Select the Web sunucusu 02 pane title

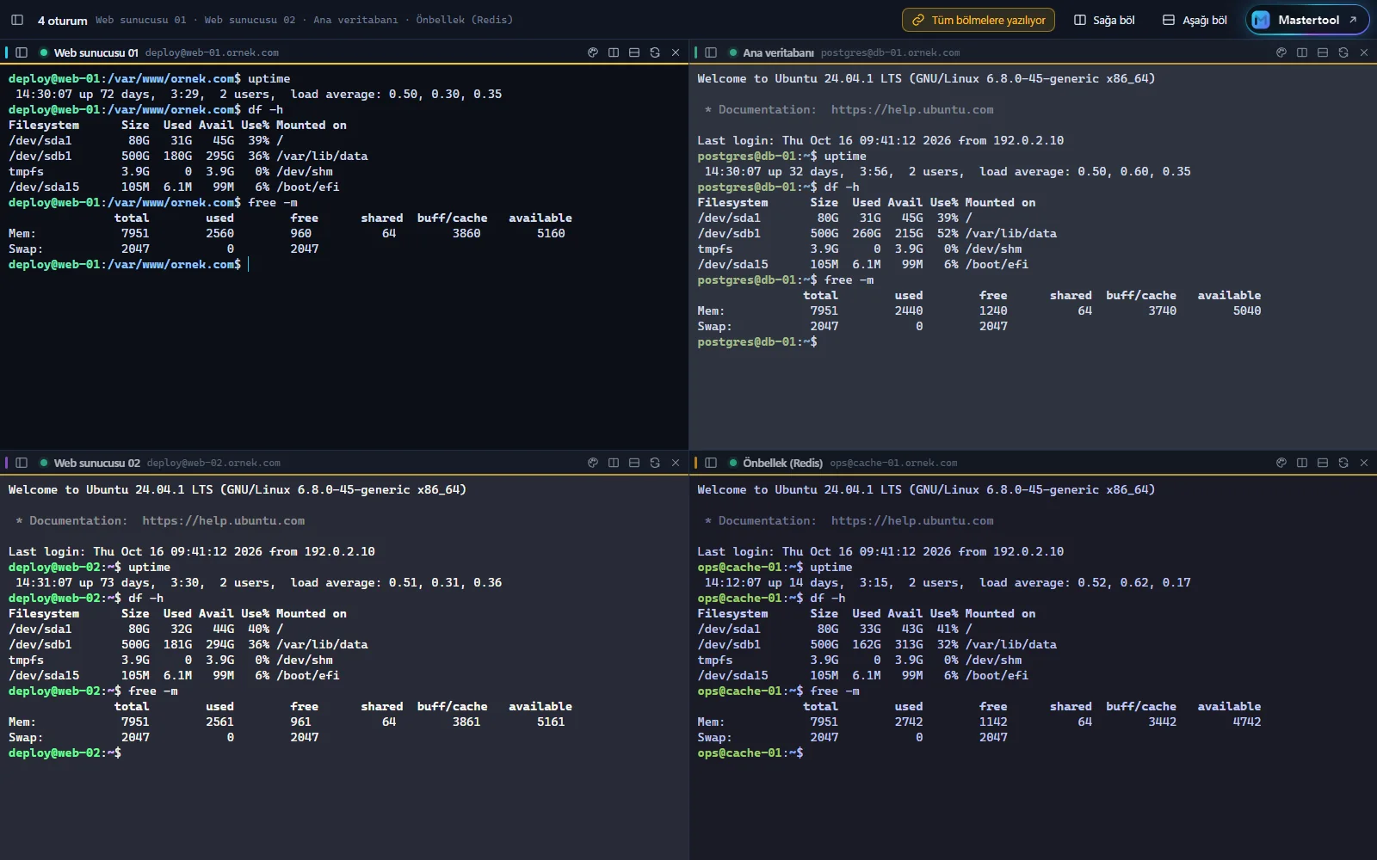tap(96, 463)
